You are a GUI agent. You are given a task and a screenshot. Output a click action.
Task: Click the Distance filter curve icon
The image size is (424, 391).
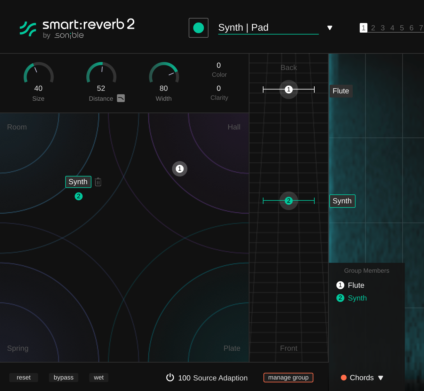click(x=121, y=98)
